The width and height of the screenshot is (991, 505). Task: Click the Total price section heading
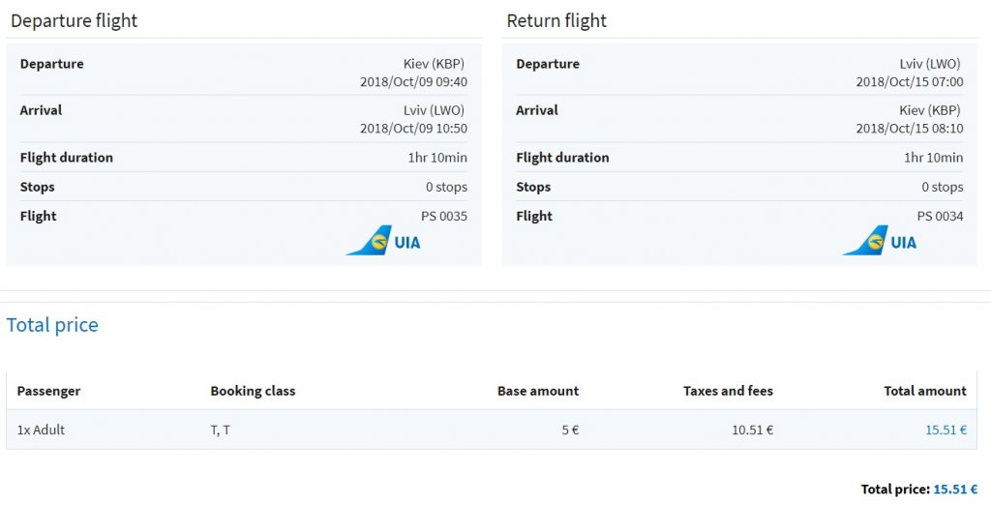pos(52,325)
